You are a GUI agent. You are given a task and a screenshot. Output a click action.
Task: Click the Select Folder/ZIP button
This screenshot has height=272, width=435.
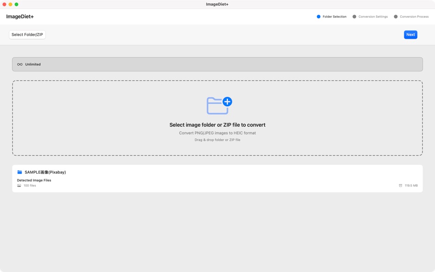pyautogui.click(x=27, y=34)
